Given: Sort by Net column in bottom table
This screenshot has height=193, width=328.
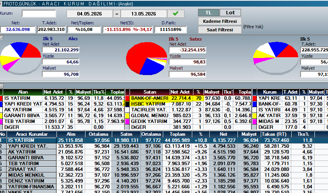Looking at the screenshot, I should pyautogui.click(x=224, y=134).
